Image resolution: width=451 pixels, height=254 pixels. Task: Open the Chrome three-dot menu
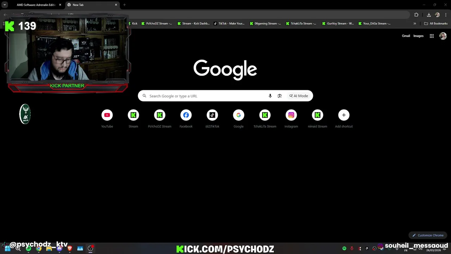[x=446, y=15]
